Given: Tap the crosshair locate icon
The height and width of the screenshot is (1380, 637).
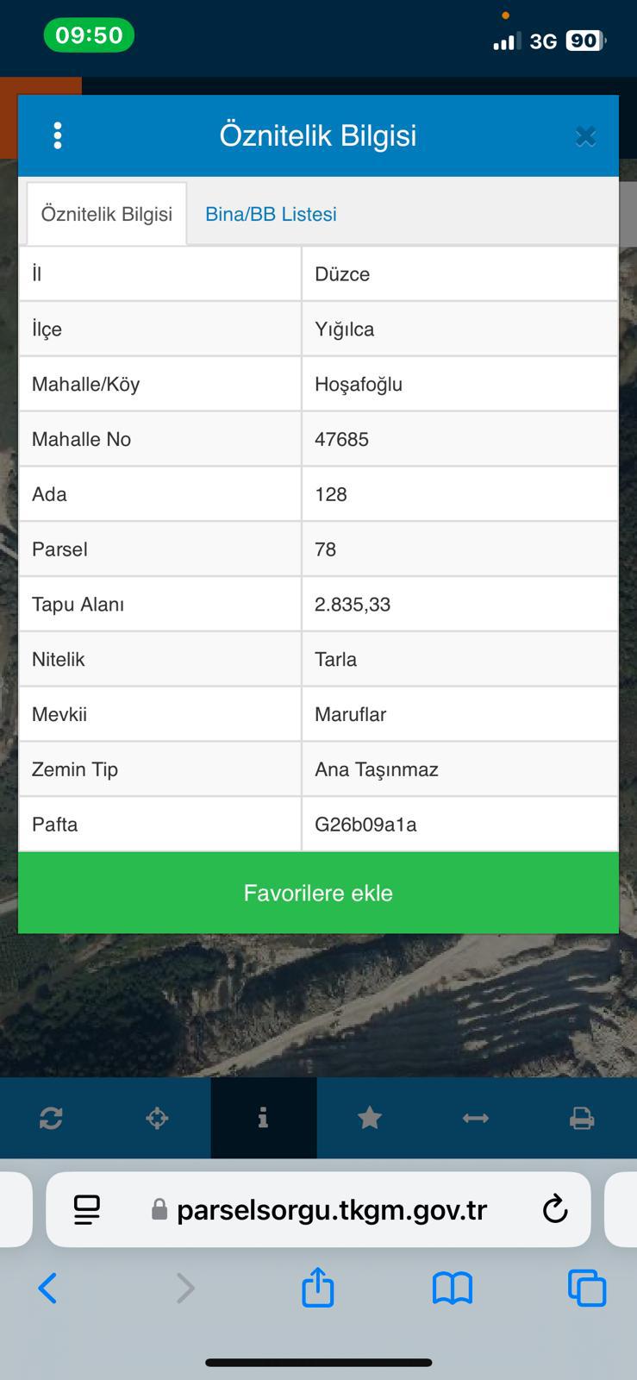Looking at the screenshot, I should (157, 1119).
